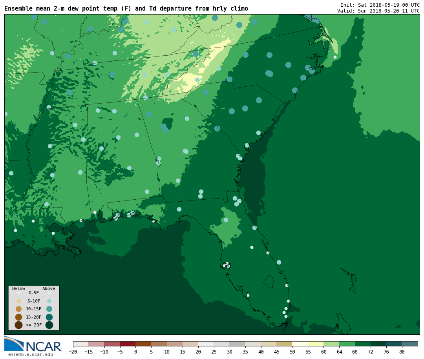Pick the 10 to 15 colorbar swatch
Image resolution: width=424 pixels, height=359 pixels.
(175, 344)
